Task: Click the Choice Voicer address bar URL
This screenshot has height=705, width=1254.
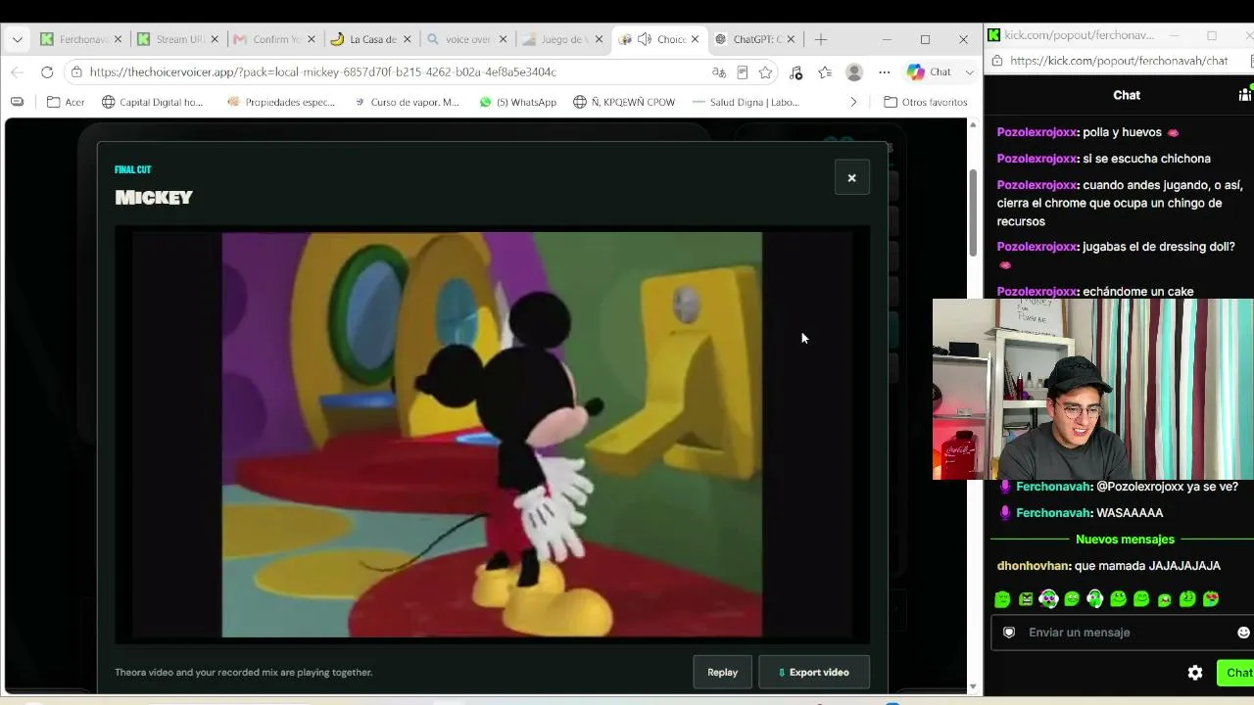Action: click(322, 71)
